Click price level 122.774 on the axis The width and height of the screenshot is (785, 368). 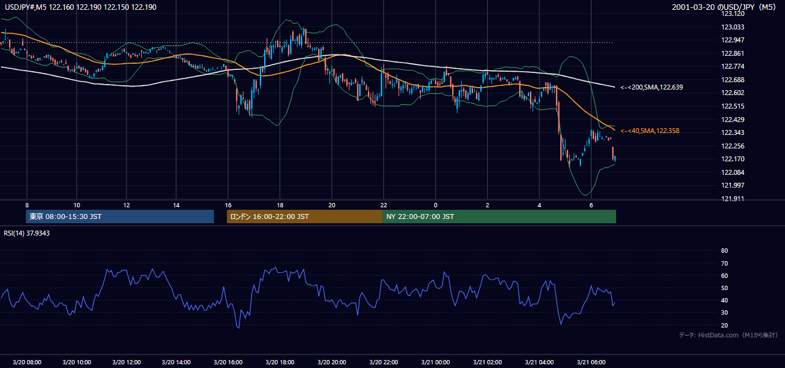click(733, 66)
